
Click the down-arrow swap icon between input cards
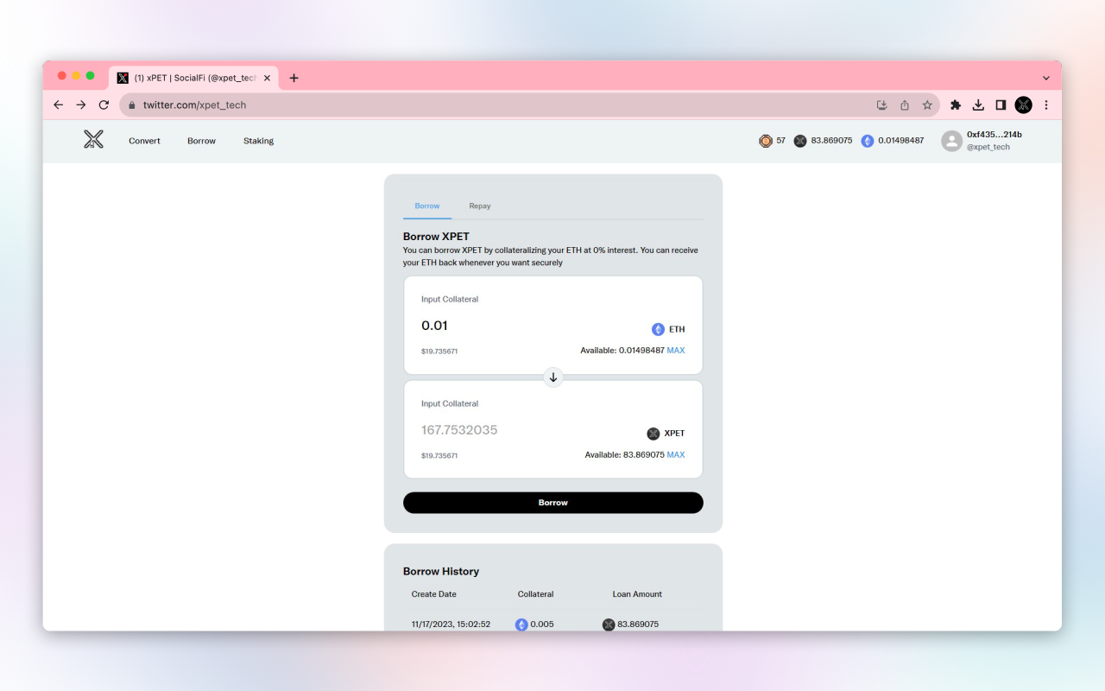(x=552, y=377)
